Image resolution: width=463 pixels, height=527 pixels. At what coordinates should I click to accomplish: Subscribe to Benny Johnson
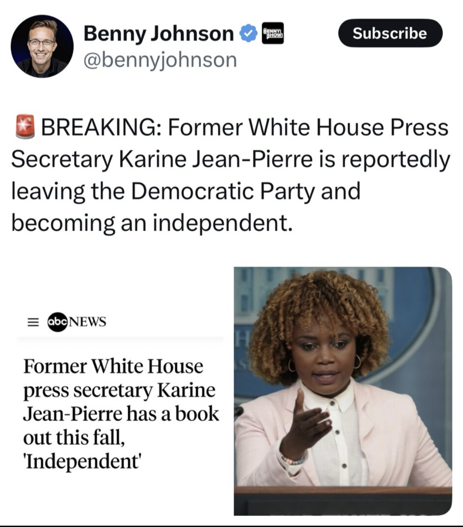tap(390, 33)
